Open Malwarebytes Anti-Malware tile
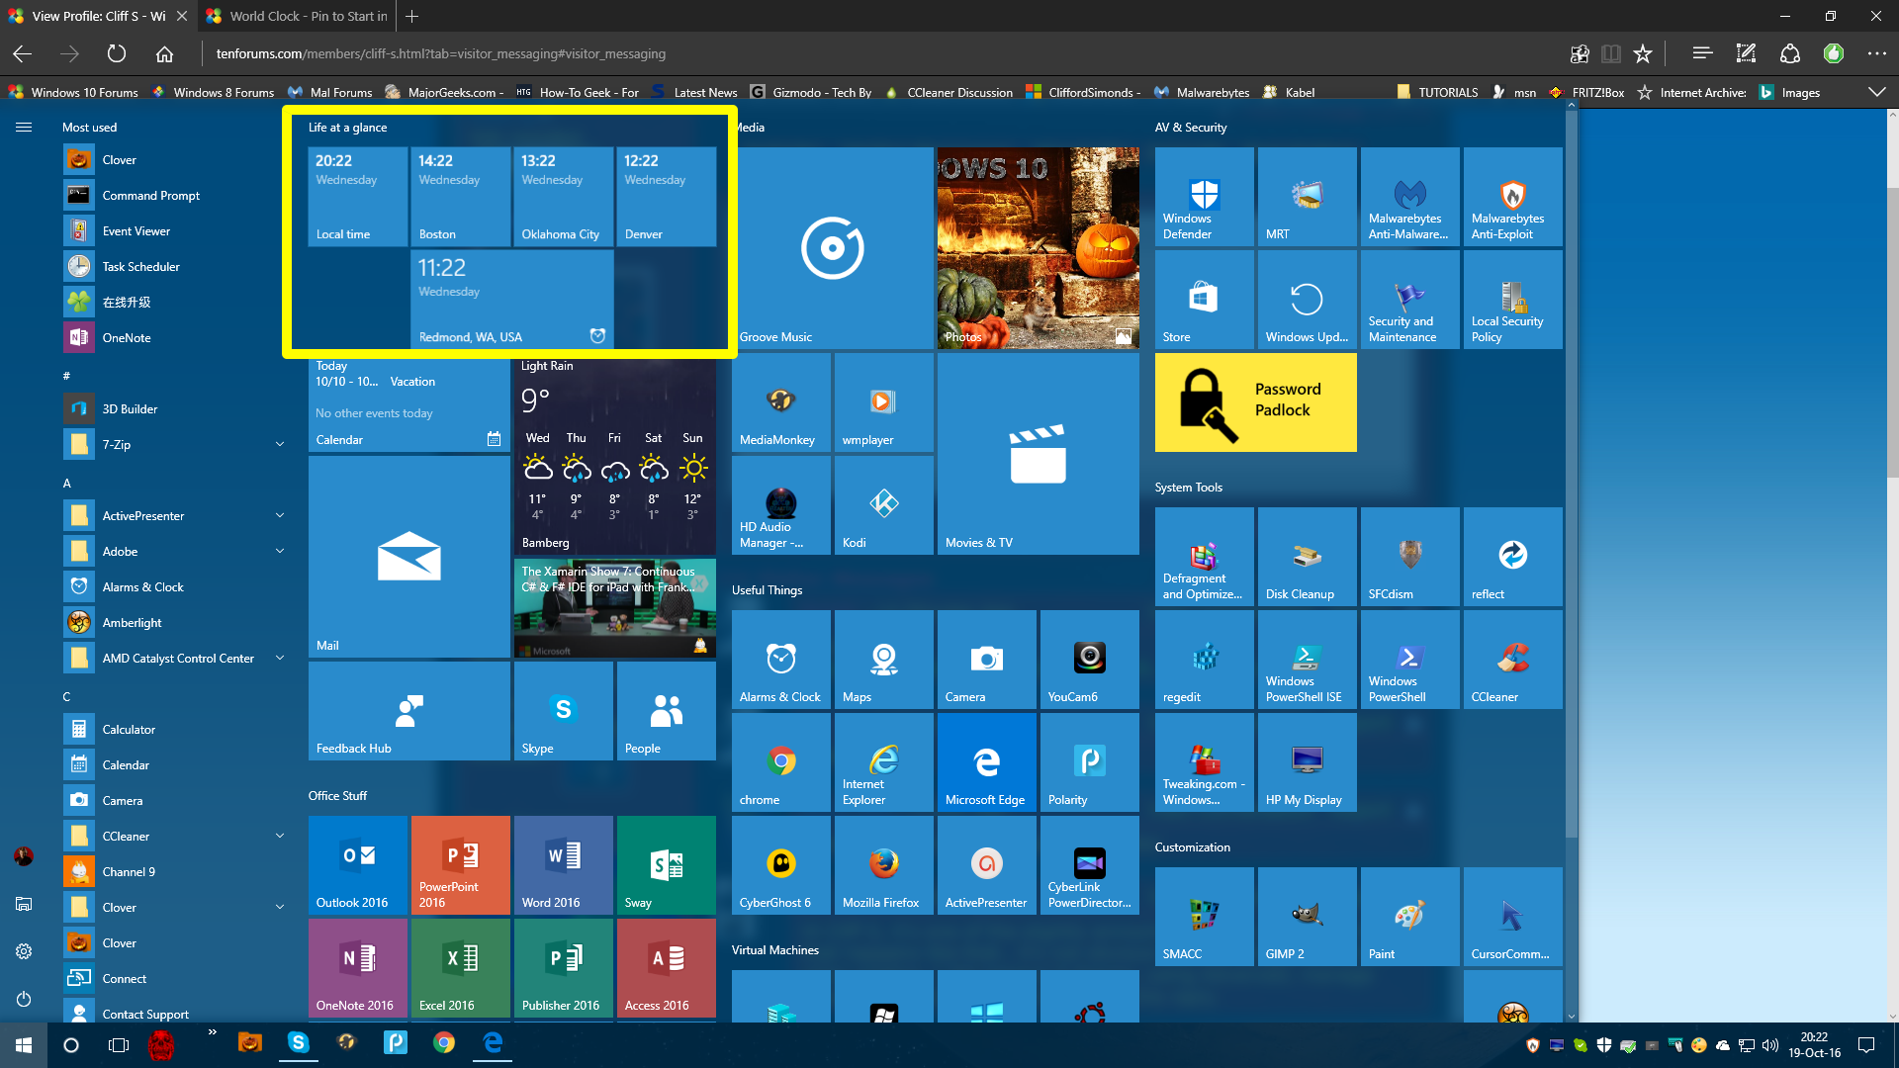This screenshot has width=1899, height=1068. click(1409, 197)
